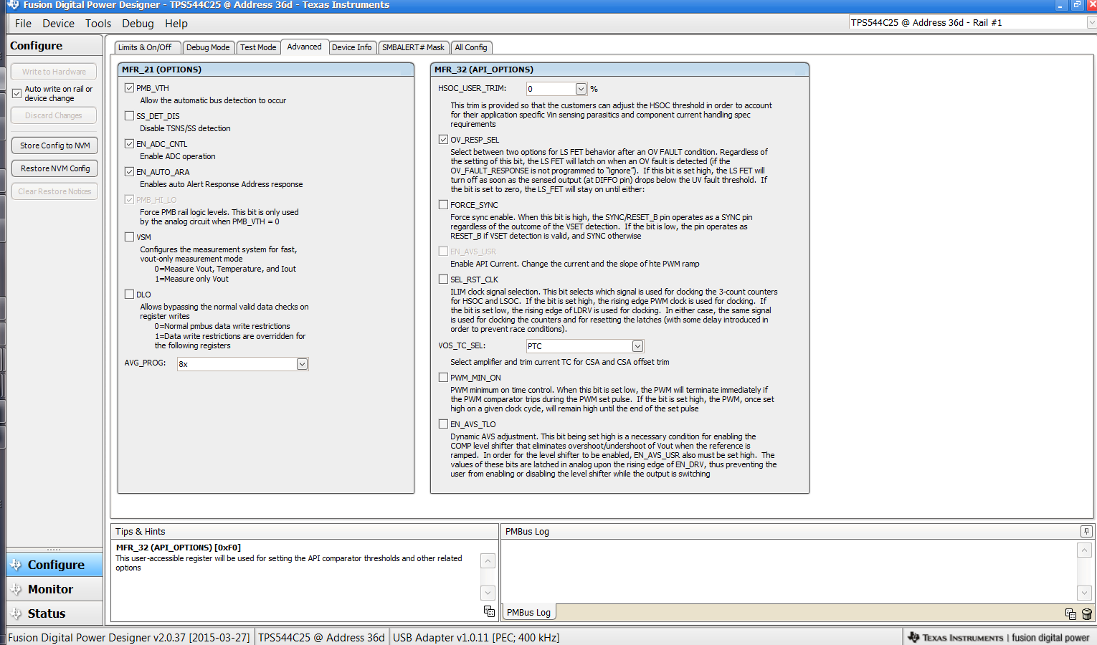Screen dimensions: 1097x645
Task: Open the Tools menu
Action: (x=98, y=23)
